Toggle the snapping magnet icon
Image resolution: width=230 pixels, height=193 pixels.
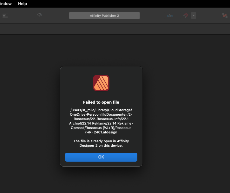[x=186, y=16]
